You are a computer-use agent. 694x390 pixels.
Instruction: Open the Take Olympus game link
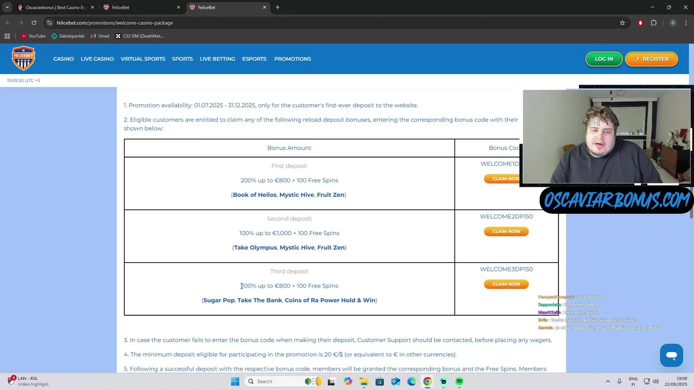point(255,248)
